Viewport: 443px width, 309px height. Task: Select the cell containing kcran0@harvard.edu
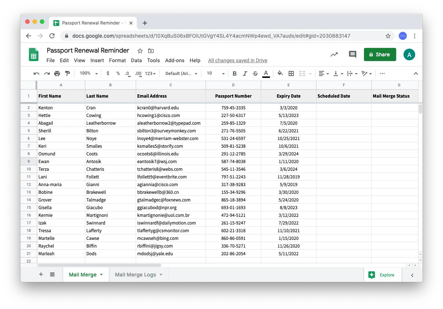click(170, 108)
